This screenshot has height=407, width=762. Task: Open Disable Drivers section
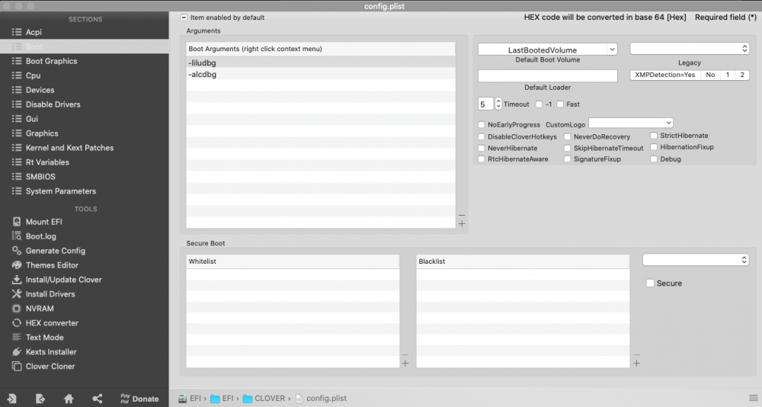[53, 104]
